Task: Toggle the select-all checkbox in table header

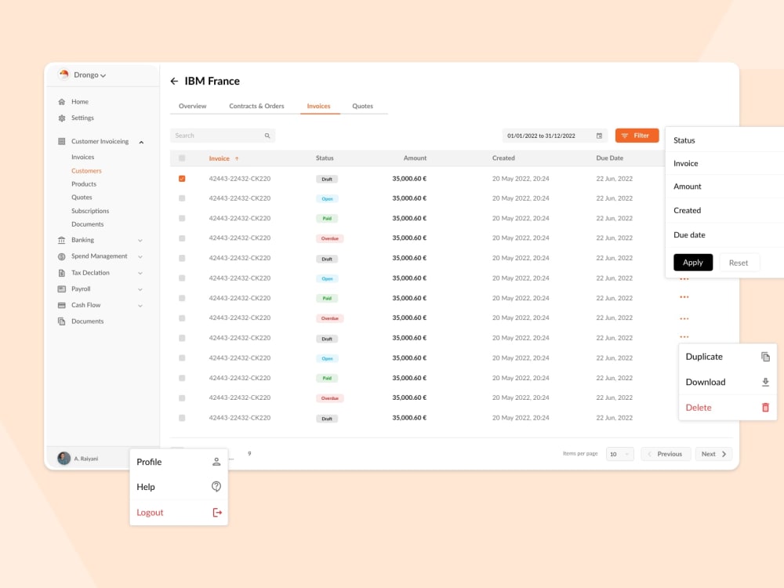Action: click(x=182, y=158)
